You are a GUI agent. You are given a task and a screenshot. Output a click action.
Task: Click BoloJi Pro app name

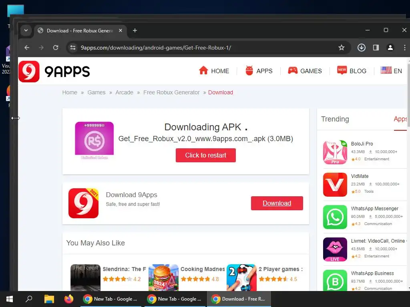tap(362, 144)
